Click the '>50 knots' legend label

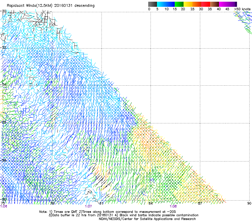242,9
